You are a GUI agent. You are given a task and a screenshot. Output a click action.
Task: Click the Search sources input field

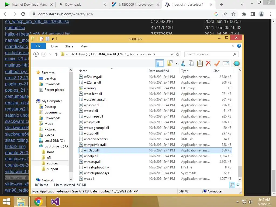(x=209, y=54)
